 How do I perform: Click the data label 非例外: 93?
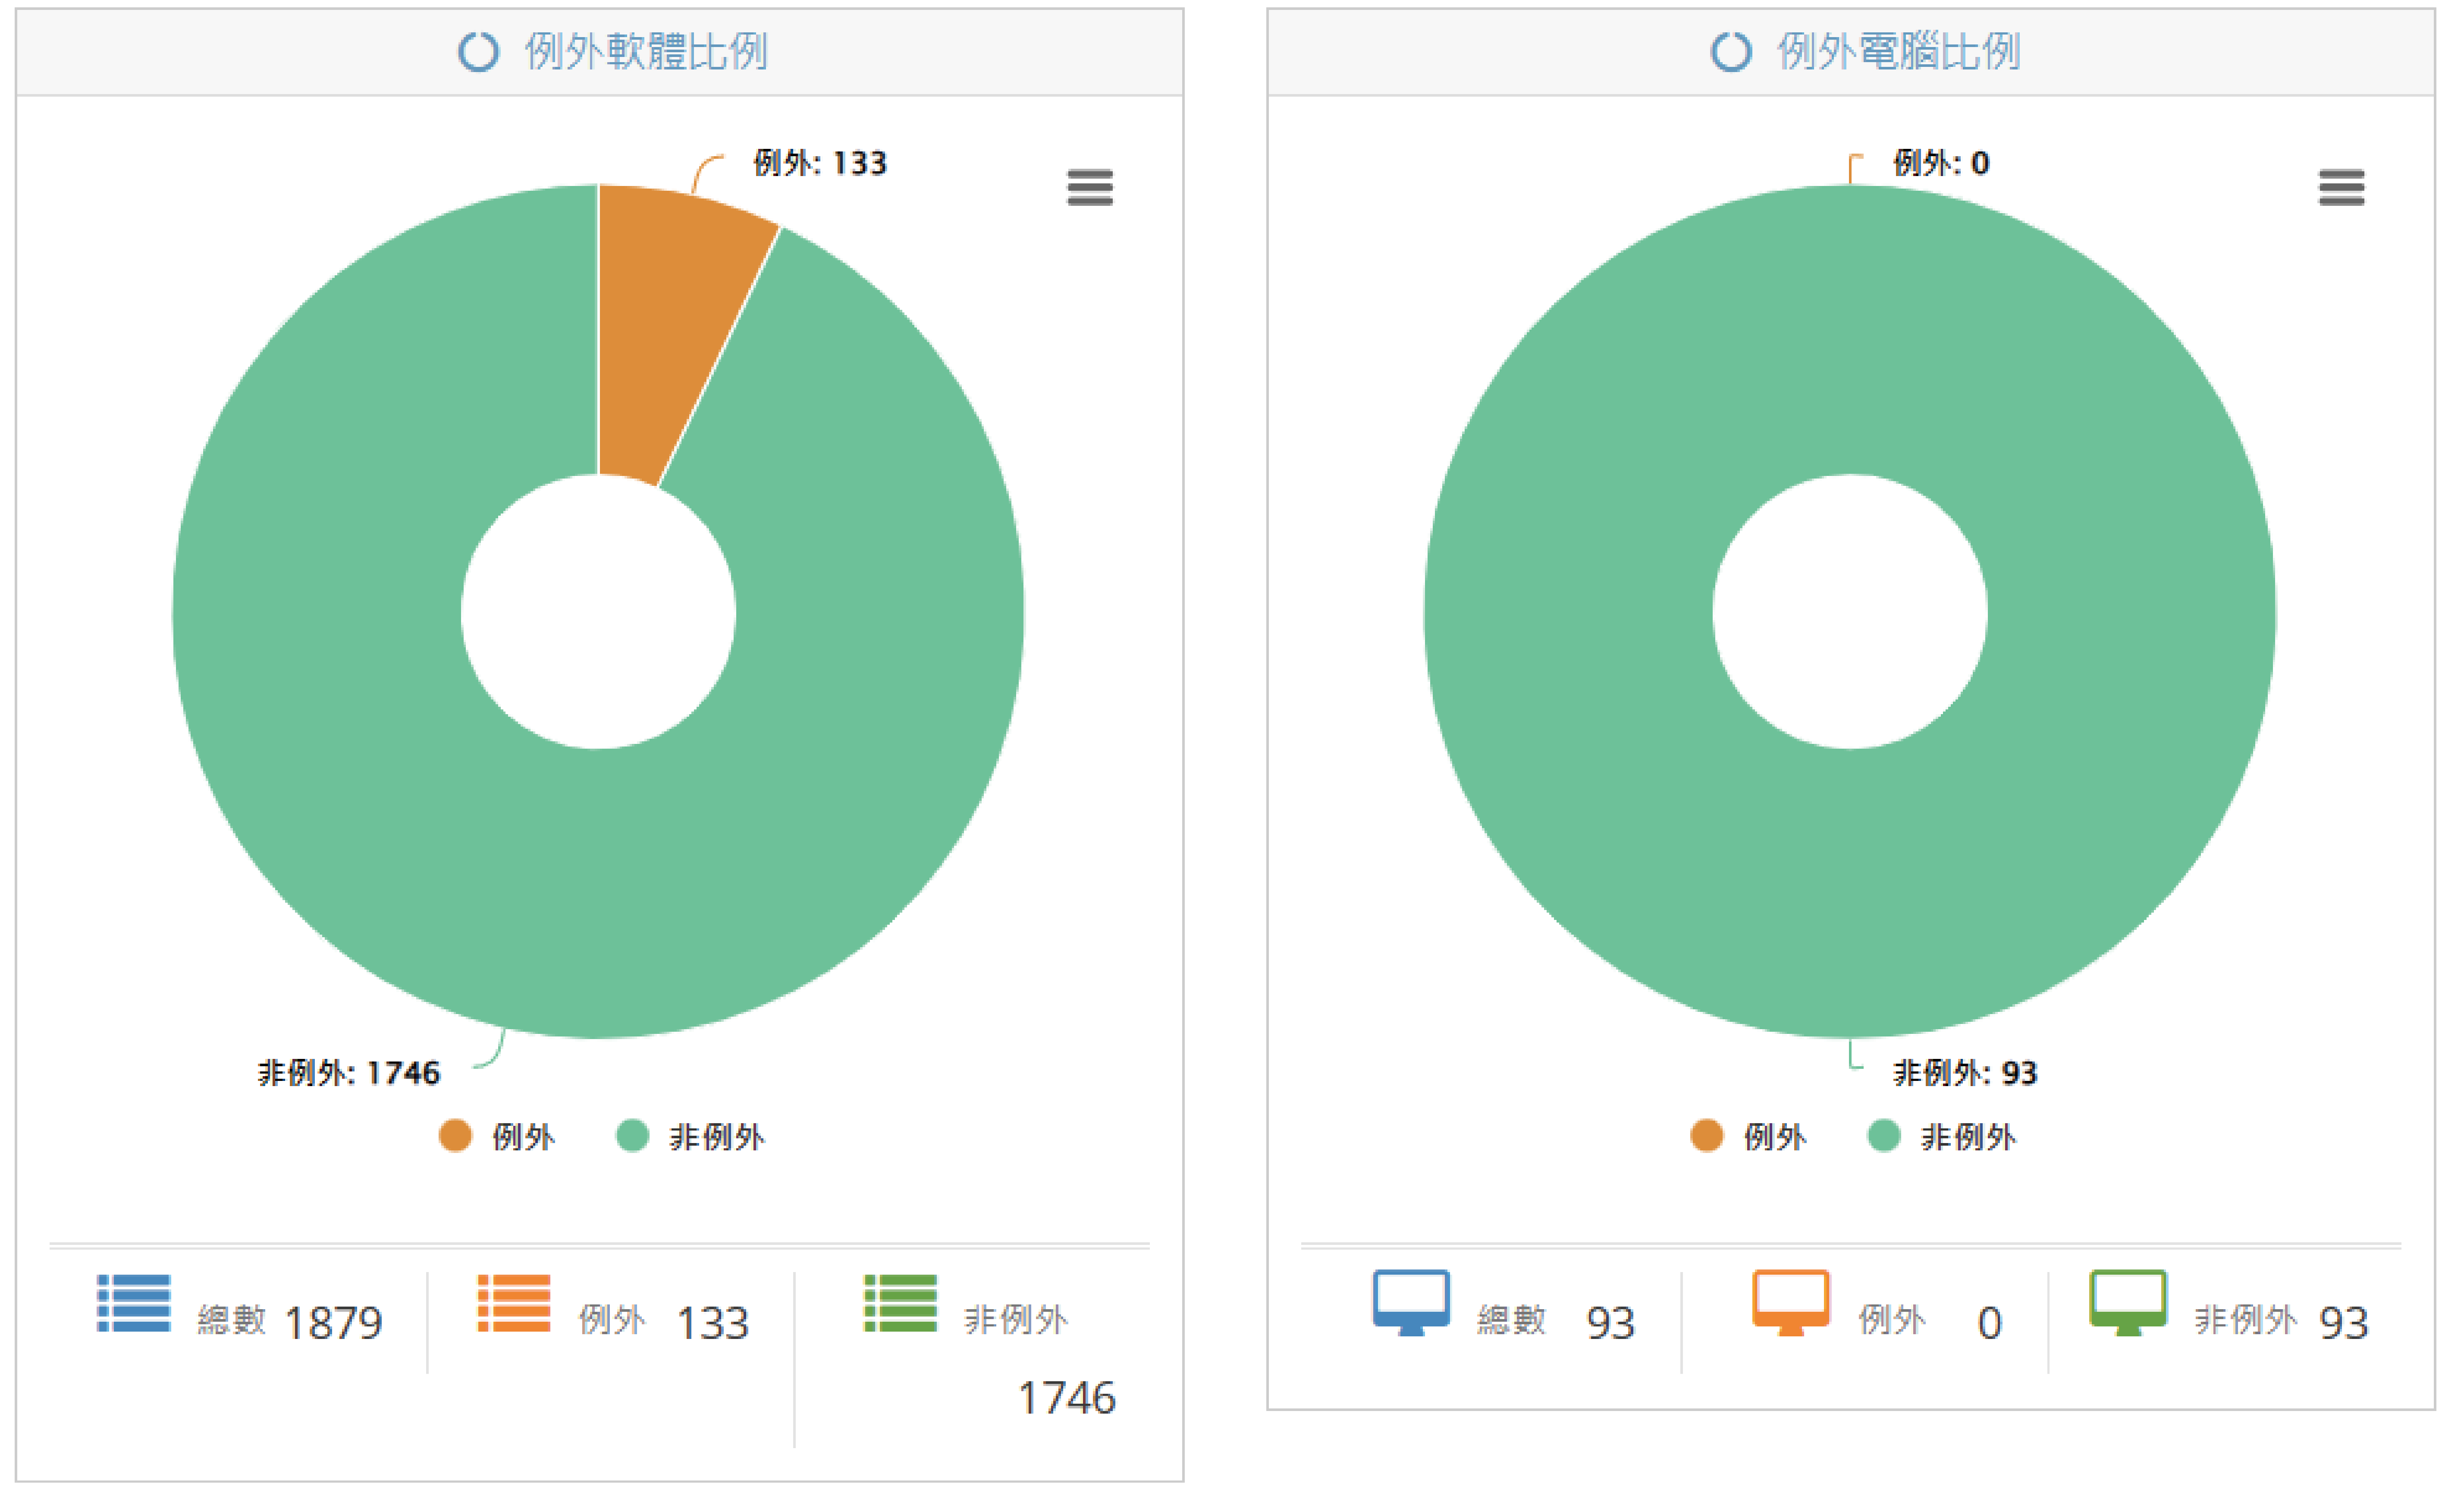click(x=1965, y=1074)
